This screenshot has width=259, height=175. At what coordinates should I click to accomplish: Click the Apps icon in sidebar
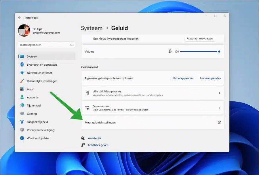coord(22,89)
